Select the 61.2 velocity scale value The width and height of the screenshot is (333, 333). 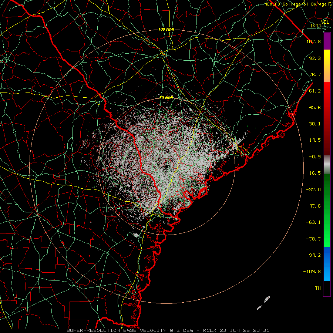315,91
